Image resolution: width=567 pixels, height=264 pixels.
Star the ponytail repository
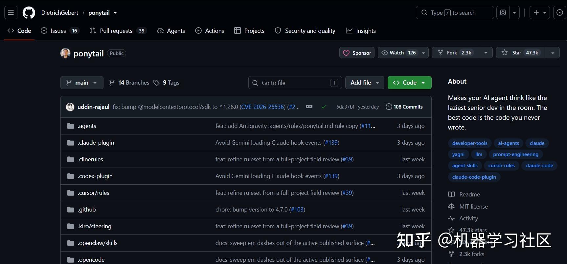point(521,53)
